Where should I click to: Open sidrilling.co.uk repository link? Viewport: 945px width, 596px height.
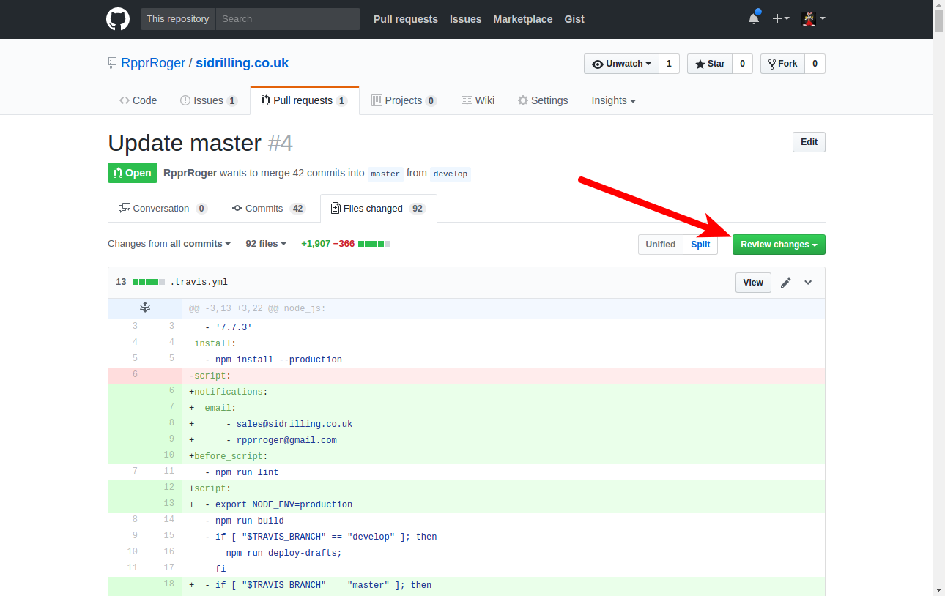[x=242, y=63]
